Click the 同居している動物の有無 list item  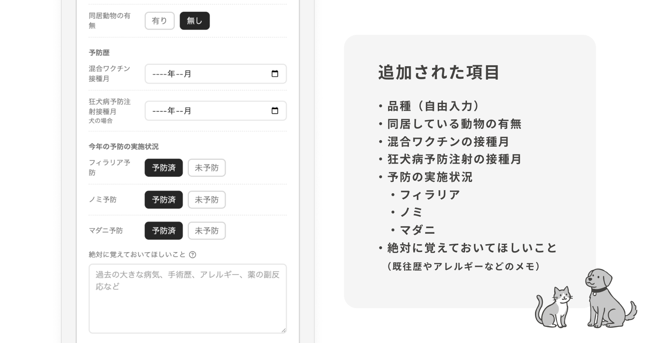coord(450,124)
